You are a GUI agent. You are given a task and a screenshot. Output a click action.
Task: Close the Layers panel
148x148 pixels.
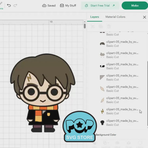pyautogui.click(x=145, y=17)
